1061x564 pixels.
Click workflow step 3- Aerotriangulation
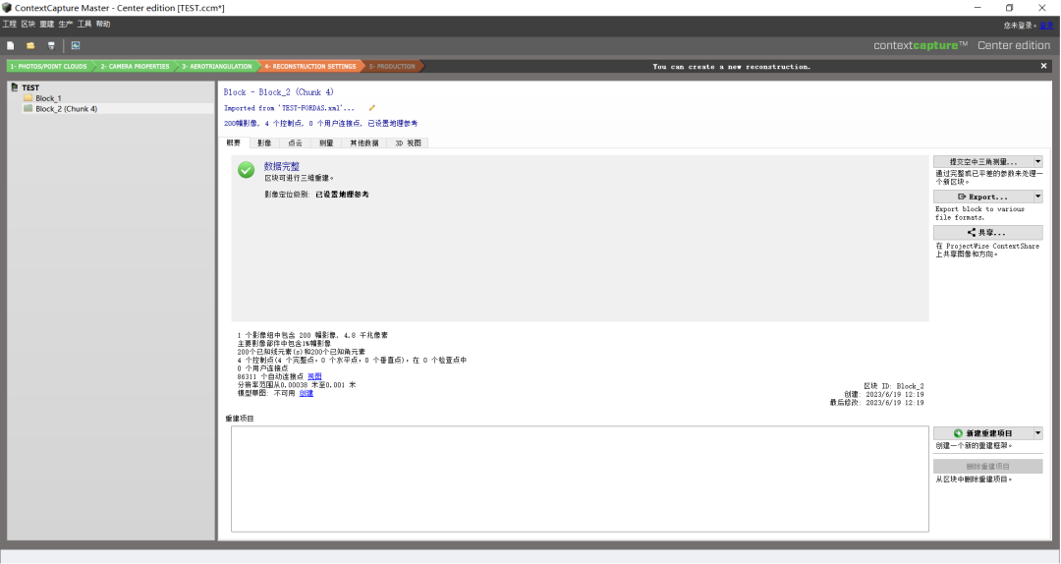pyautogui.click(x=216, y=67)
